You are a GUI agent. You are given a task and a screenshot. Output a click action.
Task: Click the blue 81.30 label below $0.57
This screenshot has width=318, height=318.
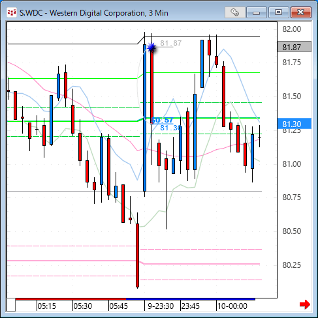click(x=170, y=128)
